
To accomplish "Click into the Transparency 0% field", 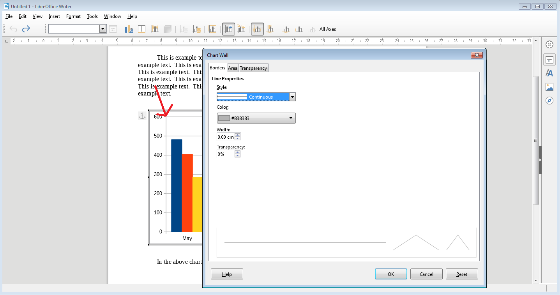I will point(226,154).
